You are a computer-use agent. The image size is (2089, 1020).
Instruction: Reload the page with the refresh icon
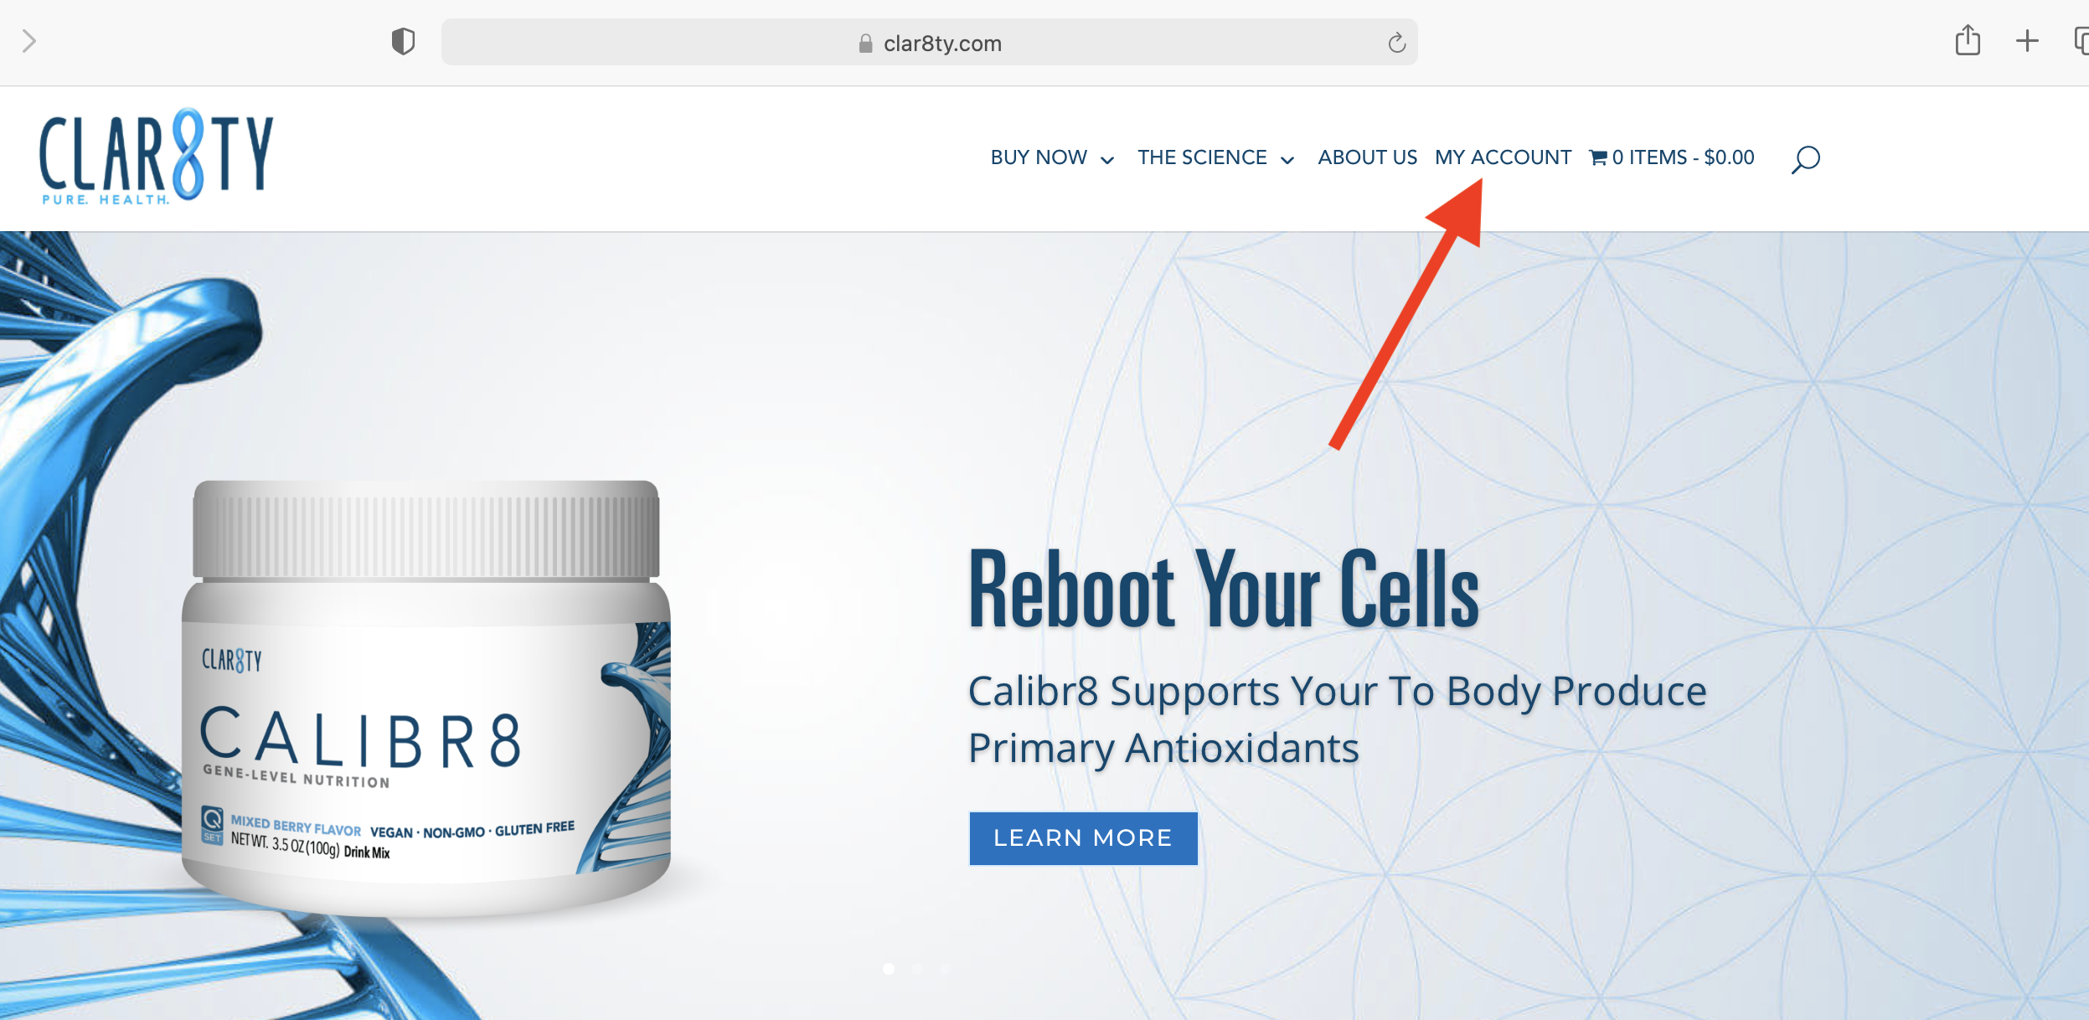click(x=1396, y=43)
